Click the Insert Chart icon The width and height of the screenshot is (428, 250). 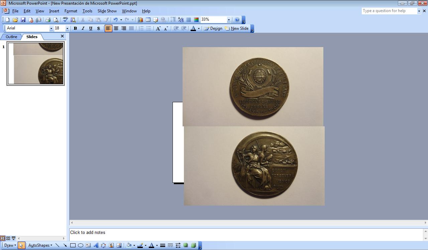point(140,20)
